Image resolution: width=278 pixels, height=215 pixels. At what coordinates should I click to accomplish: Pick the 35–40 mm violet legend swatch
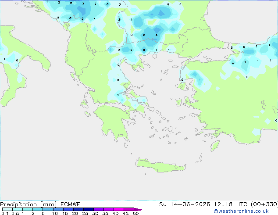tap(108, 209)
